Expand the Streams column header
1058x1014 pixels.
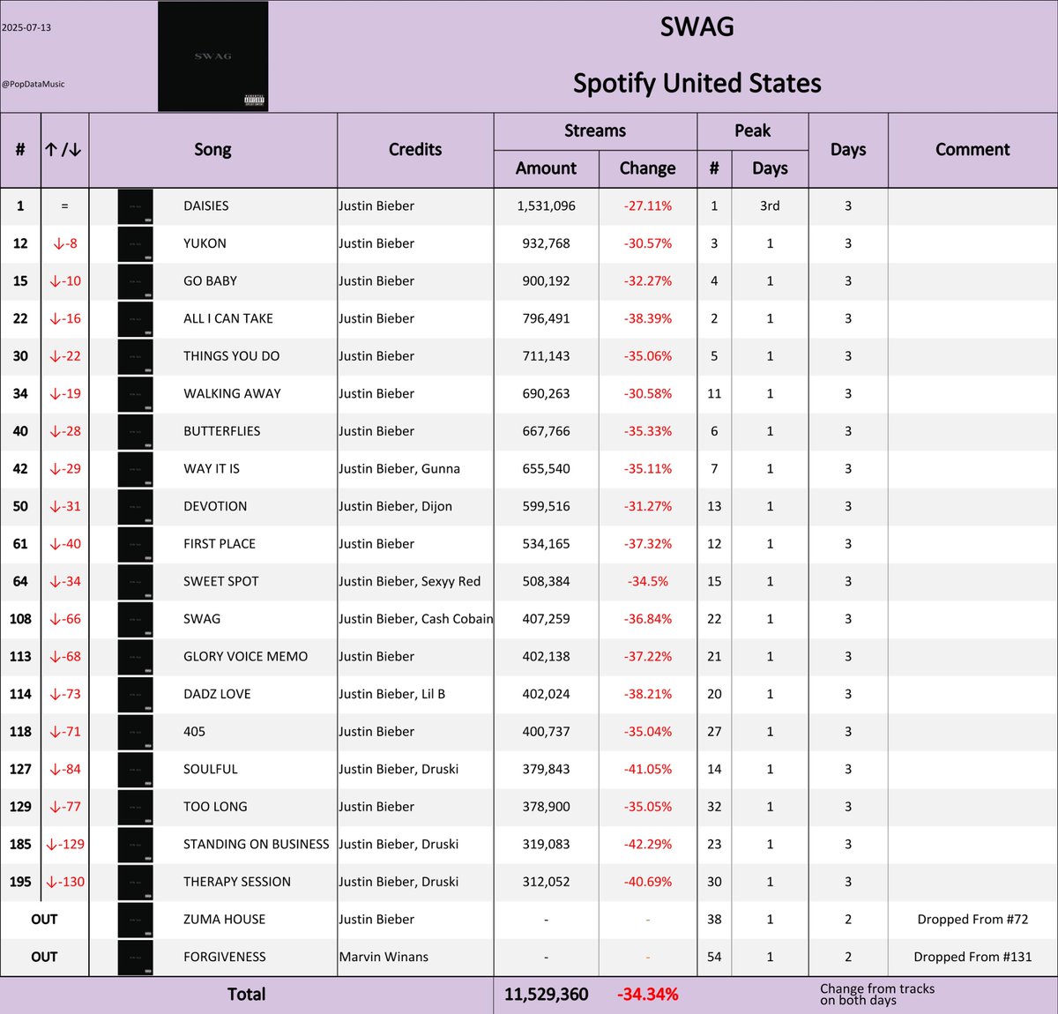click(x=595, y=130)
